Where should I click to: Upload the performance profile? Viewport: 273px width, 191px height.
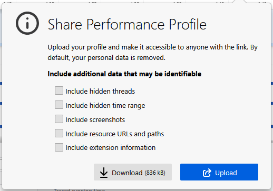pyautogui.click(x=219, y=172)
